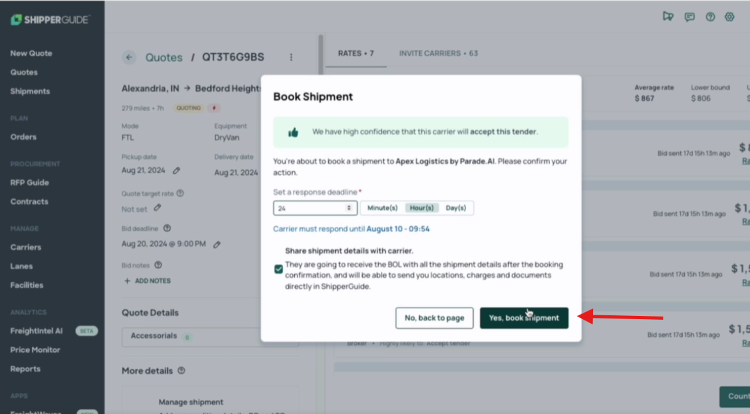This screenshot has width=750, height=414.
Task: Go to Reports in the sidebar
Action: [26, 369]
